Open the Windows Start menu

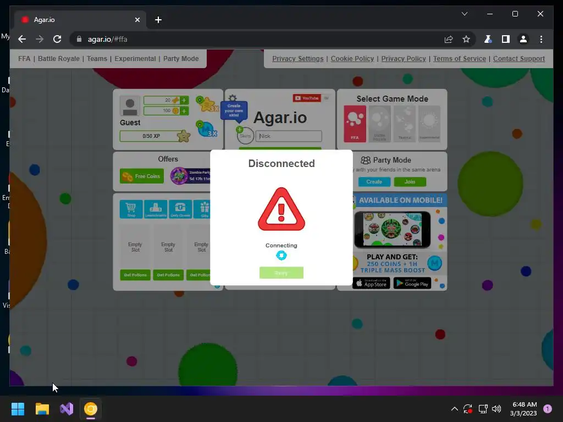(18, 409)
